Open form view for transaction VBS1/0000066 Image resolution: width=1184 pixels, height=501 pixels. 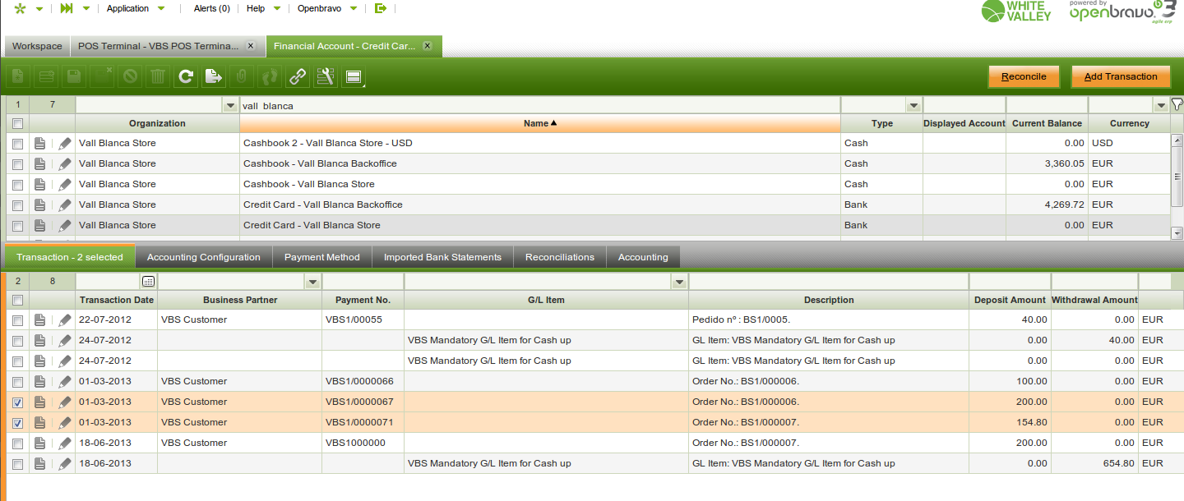click(40, 381)
